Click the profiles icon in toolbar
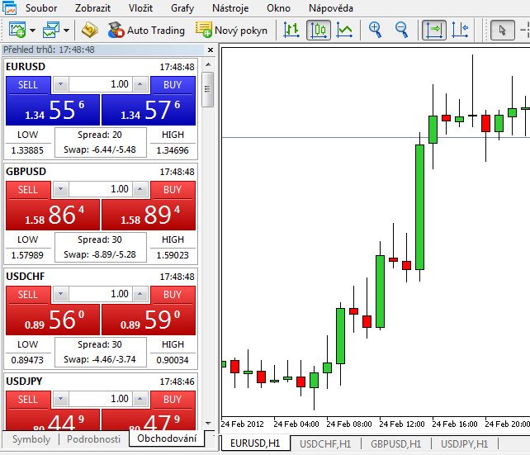 pos(51,30)
